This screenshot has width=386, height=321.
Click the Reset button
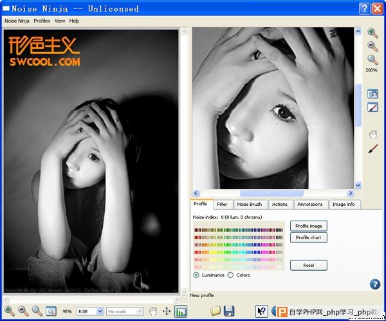(x=309, y=266)
